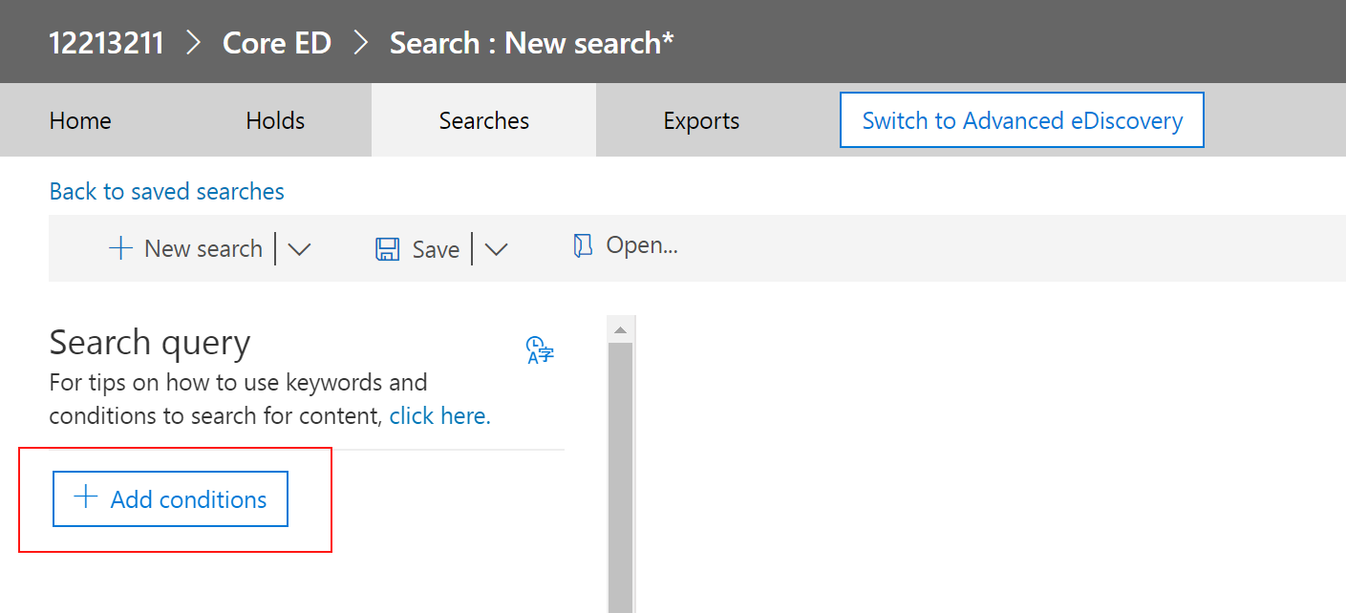The width and height of the screenshot is (1346, 613).
Task: Click the plus icon beside New search
Action: pos(119,247)
